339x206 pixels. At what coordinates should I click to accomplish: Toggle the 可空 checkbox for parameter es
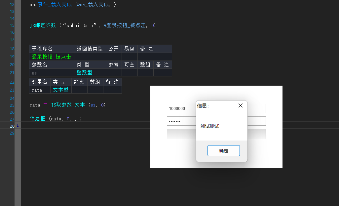coord(129,72)
